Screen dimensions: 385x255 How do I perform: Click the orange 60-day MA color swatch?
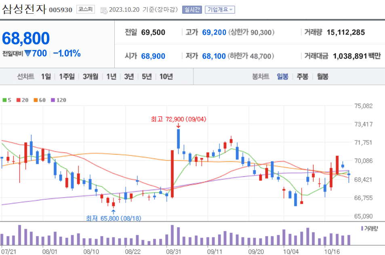[36, 100]
